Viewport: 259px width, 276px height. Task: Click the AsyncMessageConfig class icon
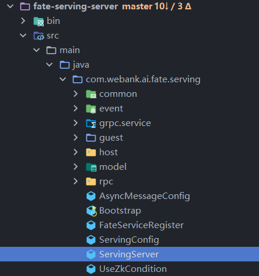click(91, 196)
